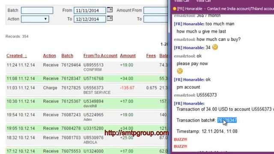Select batch number 76125367
This screenshot has width=274, height=154.
(x=71, y=101)
